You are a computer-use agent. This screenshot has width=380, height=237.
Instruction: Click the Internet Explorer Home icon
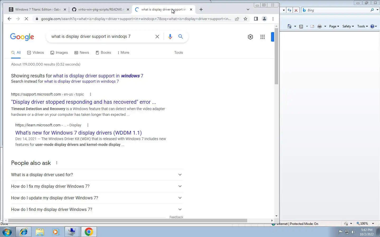(289, 26)
